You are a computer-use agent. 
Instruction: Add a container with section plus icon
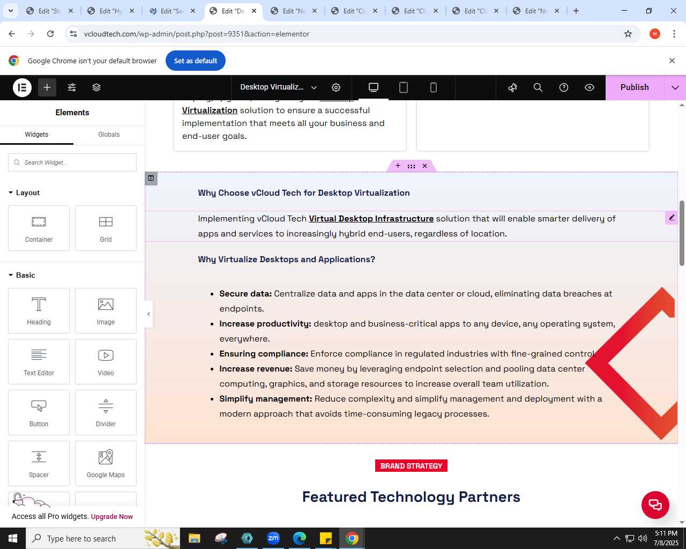[398, 166]
